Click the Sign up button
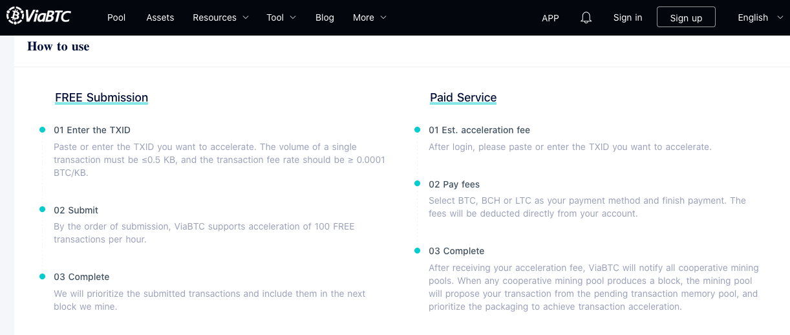This screenshot has height=335, width=790. 686,17
